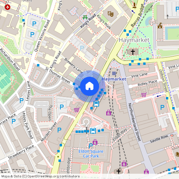Click the parking icon on Terrace Place
This screenshot has height=179, width=179.
point(14,121)
